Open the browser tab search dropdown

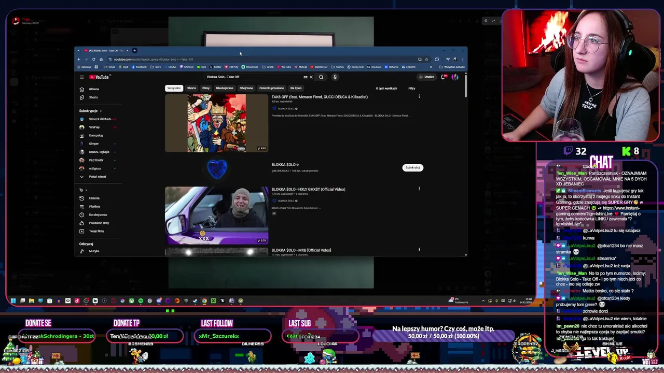[78, 50]
